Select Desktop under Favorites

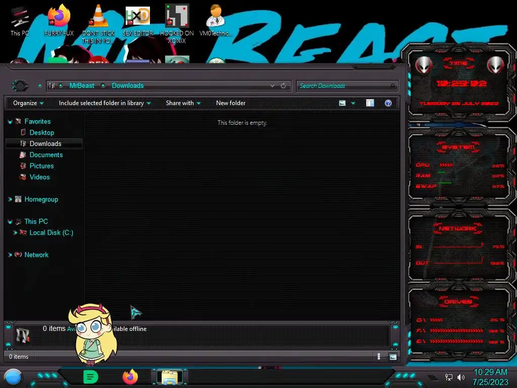click(42, 133)
